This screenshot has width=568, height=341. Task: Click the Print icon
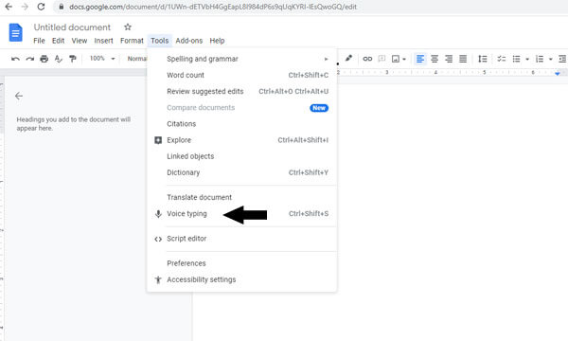[44, 59]
